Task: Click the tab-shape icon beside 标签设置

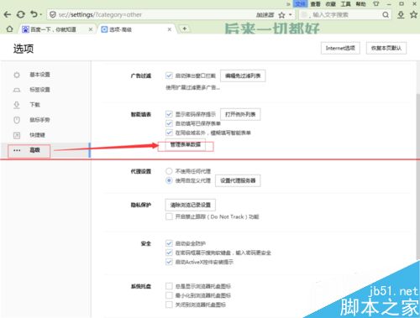Action: [17, 90]
